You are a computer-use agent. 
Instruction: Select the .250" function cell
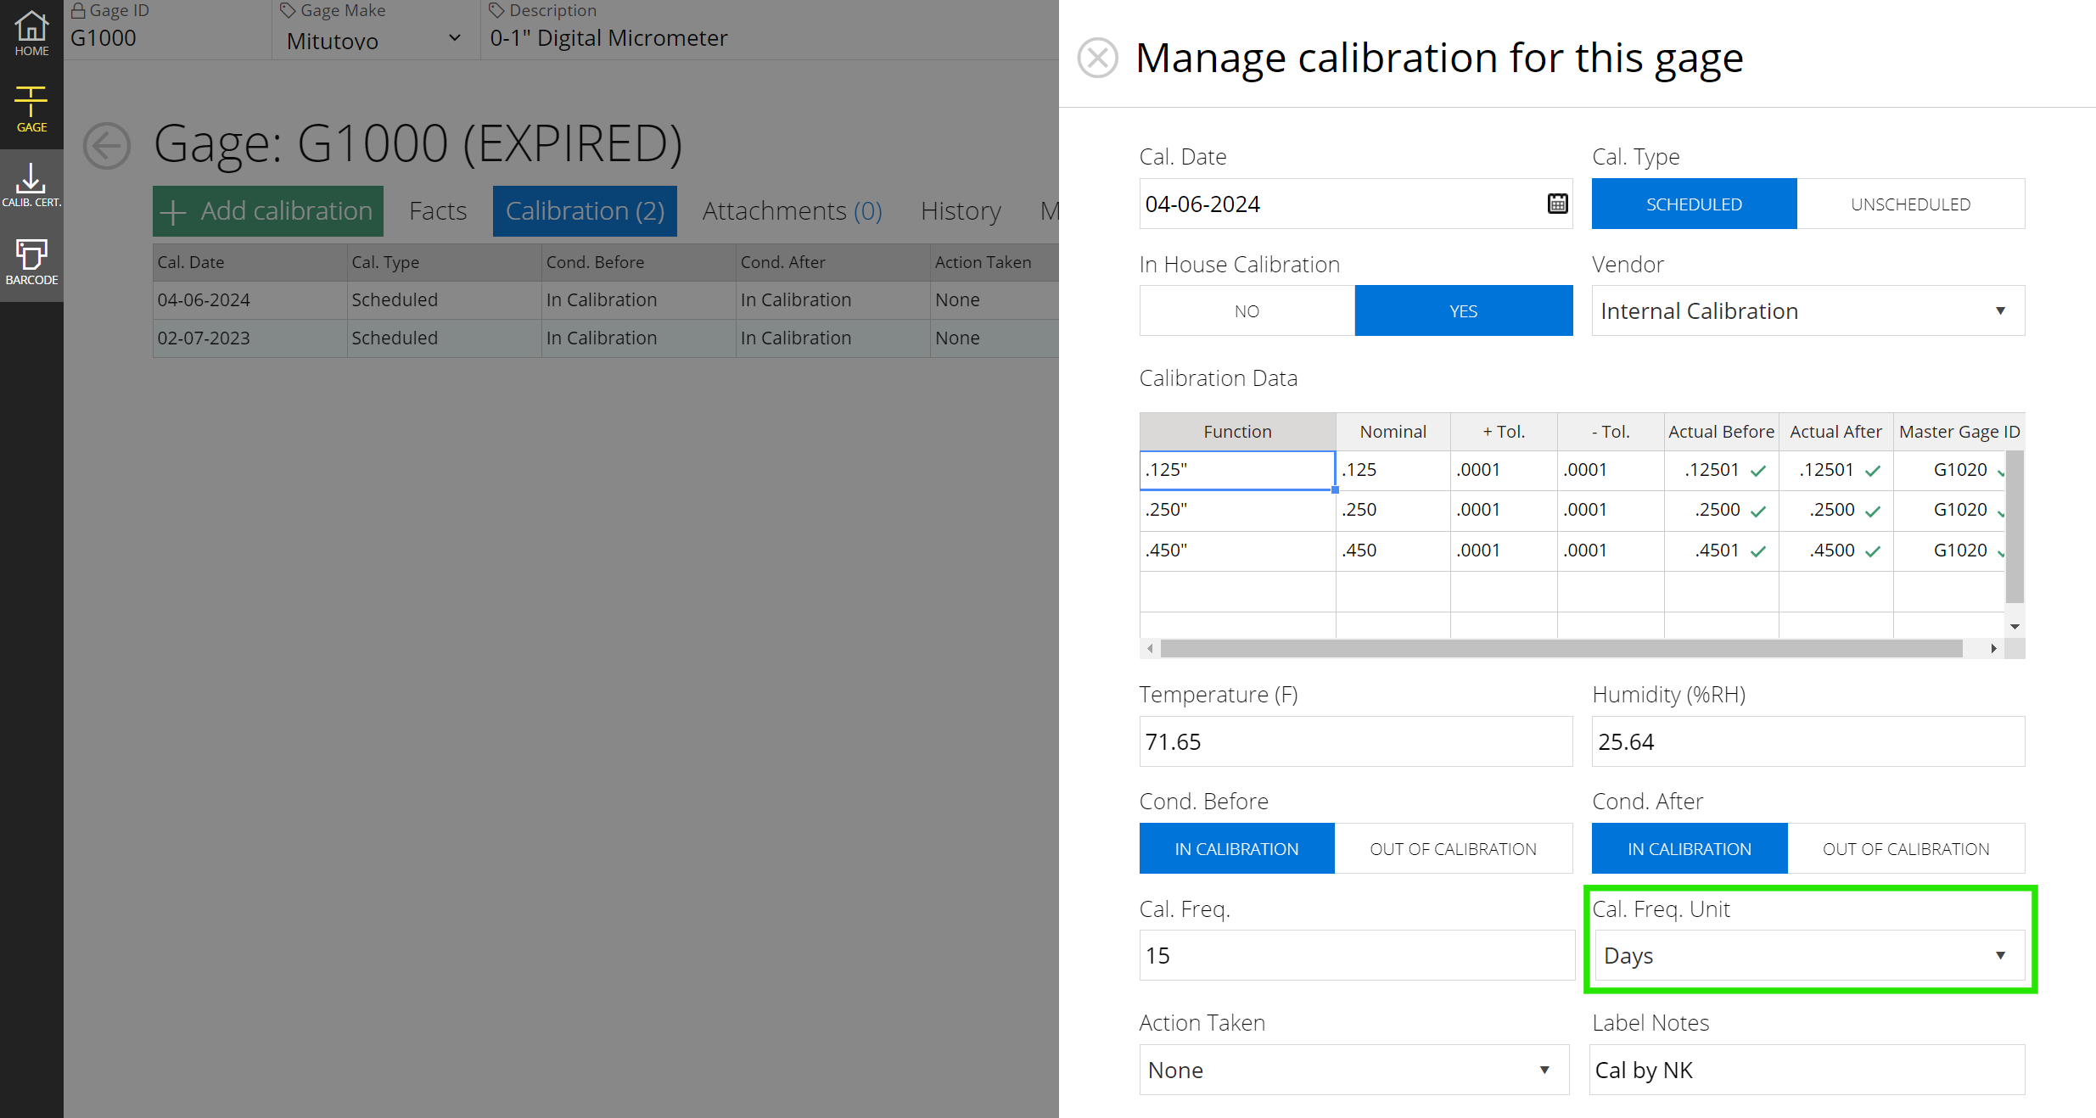click(1237, 511)
